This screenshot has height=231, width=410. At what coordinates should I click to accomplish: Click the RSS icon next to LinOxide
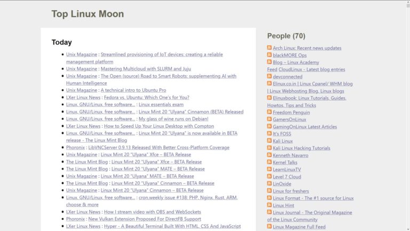270,183
